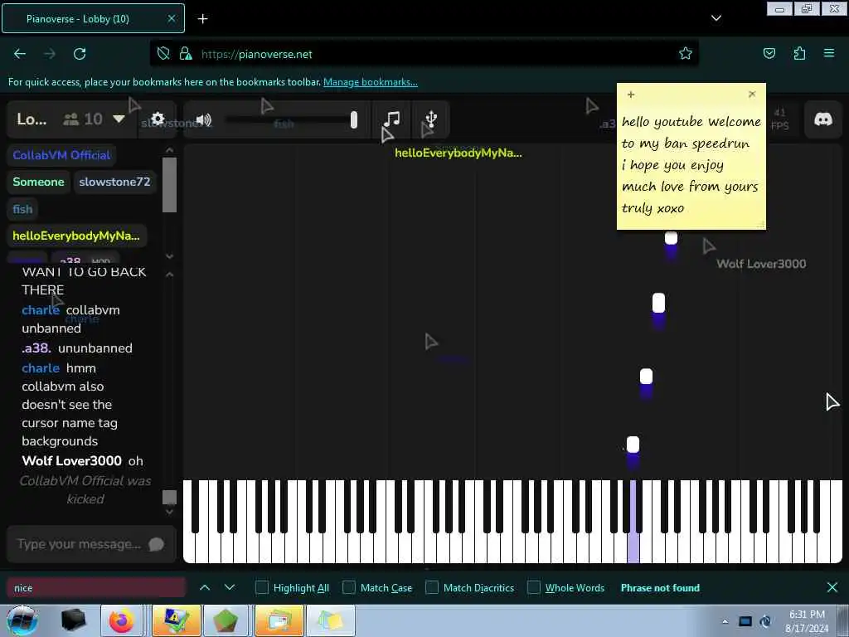The width and height of the screenshot is (849, 637).
Task: Click the site padlock icon
Action: click(x=186, y=54)
